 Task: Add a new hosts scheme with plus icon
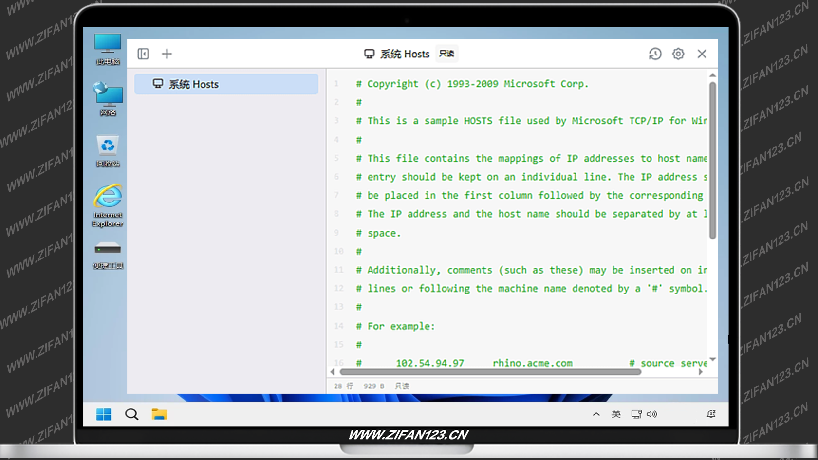pos(167,54)
